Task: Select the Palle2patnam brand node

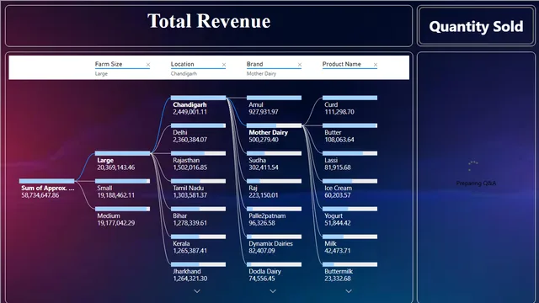Action: (x=274, y=217)
